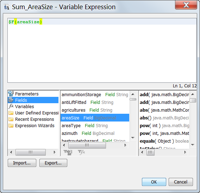Viewport: 200px width, 193px height.
Task: Click the $F{areaSize} expression text
Action: 25,22
